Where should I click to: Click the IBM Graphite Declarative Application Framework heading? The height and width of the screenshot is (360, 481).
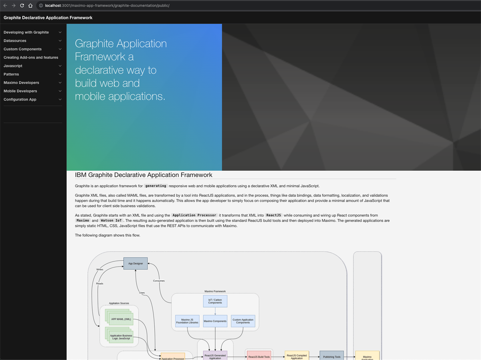coord(143,175)
